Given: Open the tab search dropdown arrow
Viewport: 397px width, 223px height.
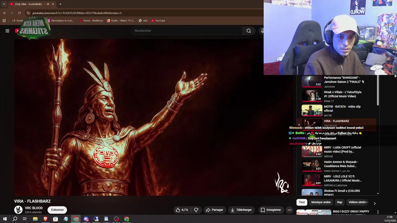Looking at the screenshot, I should coord(4,4).
